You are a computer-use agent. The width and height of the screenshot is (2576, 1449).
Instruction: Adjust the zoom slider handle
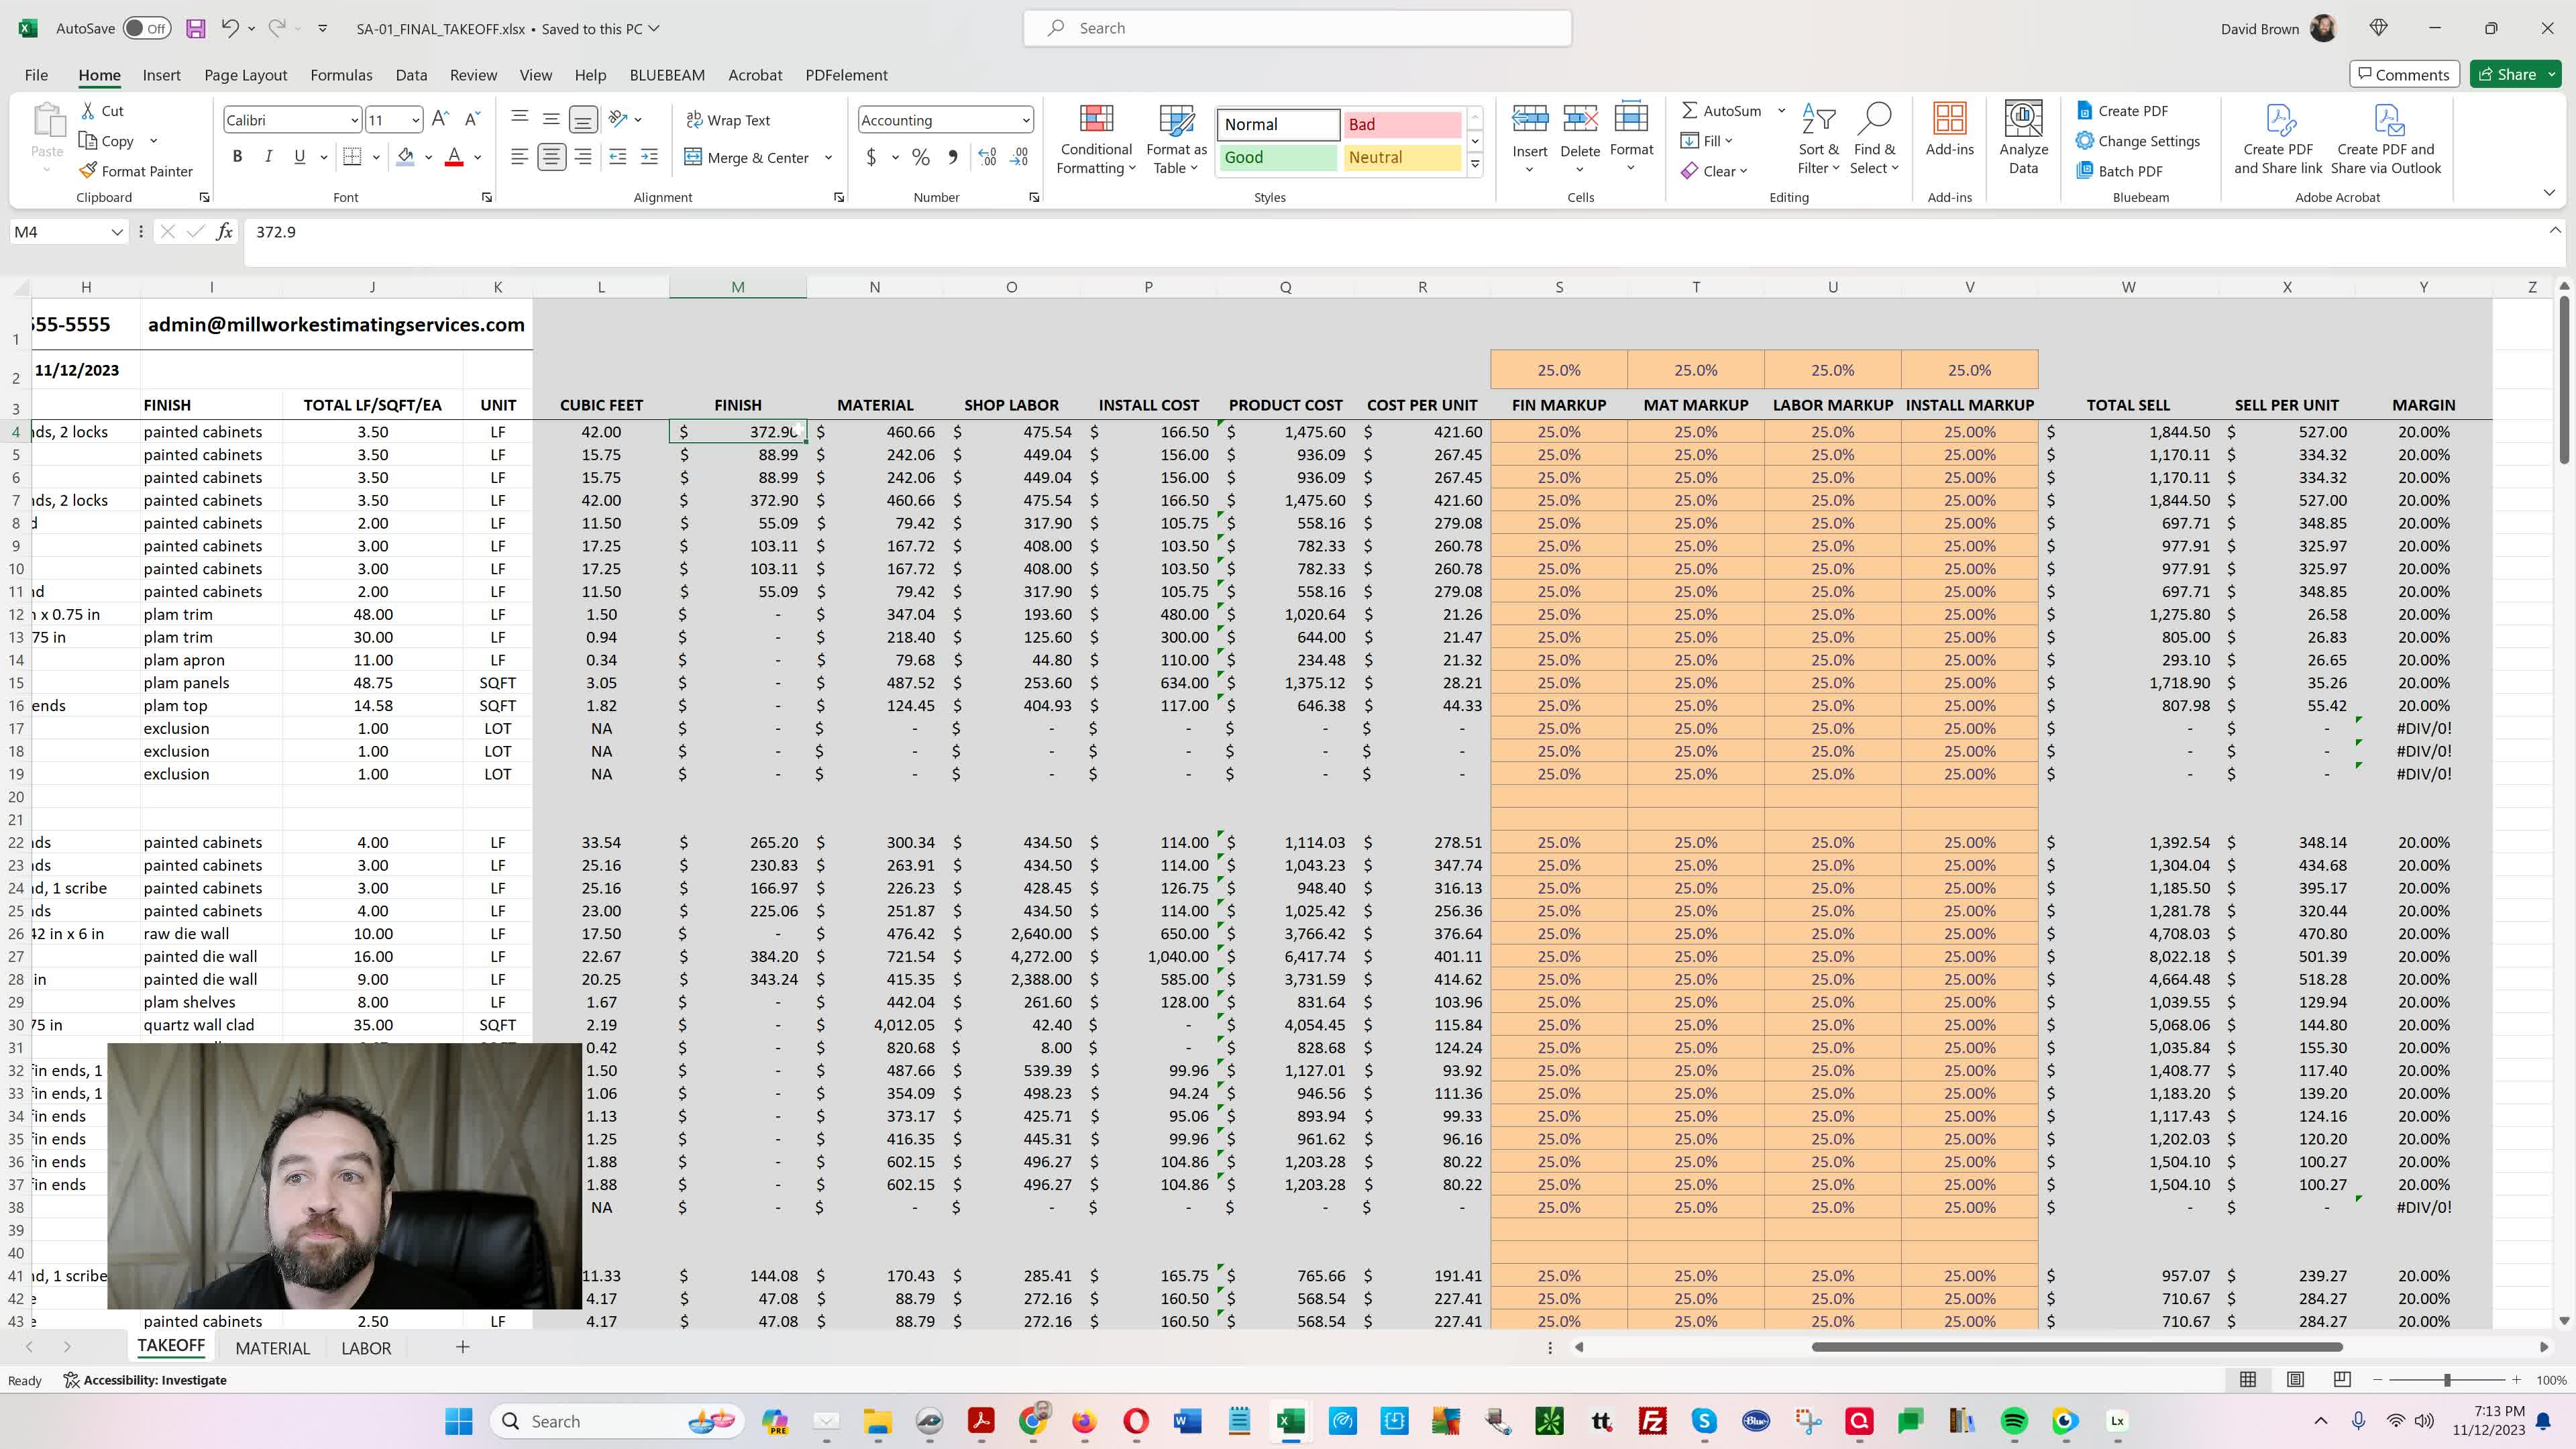tap(2447, 1380)
